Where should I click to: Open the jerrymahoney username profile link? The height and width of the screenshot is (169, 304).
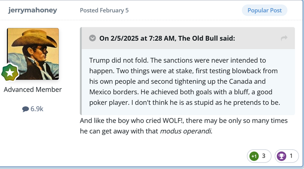tap(33, 10)
